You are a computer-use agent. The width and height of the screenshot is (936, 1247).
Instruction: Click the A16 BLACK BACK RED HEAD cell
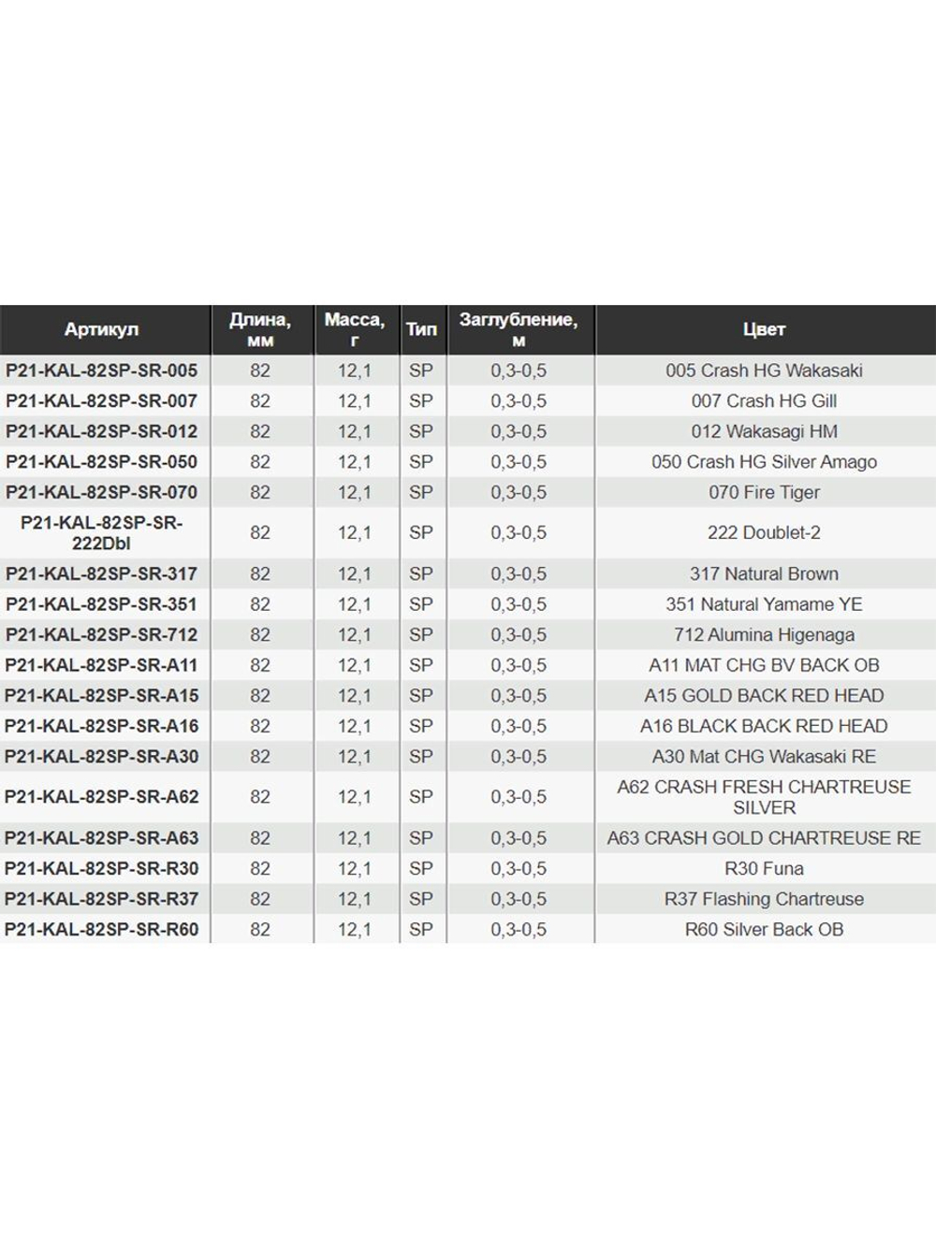[x=764, y=726]
